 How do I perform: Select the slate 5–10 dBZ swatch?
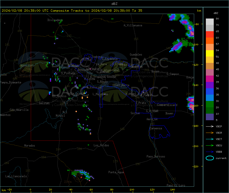pos(210,117)
